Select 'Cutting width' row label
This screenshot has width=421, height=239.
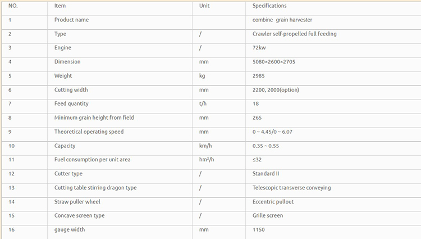pos(71,90)
